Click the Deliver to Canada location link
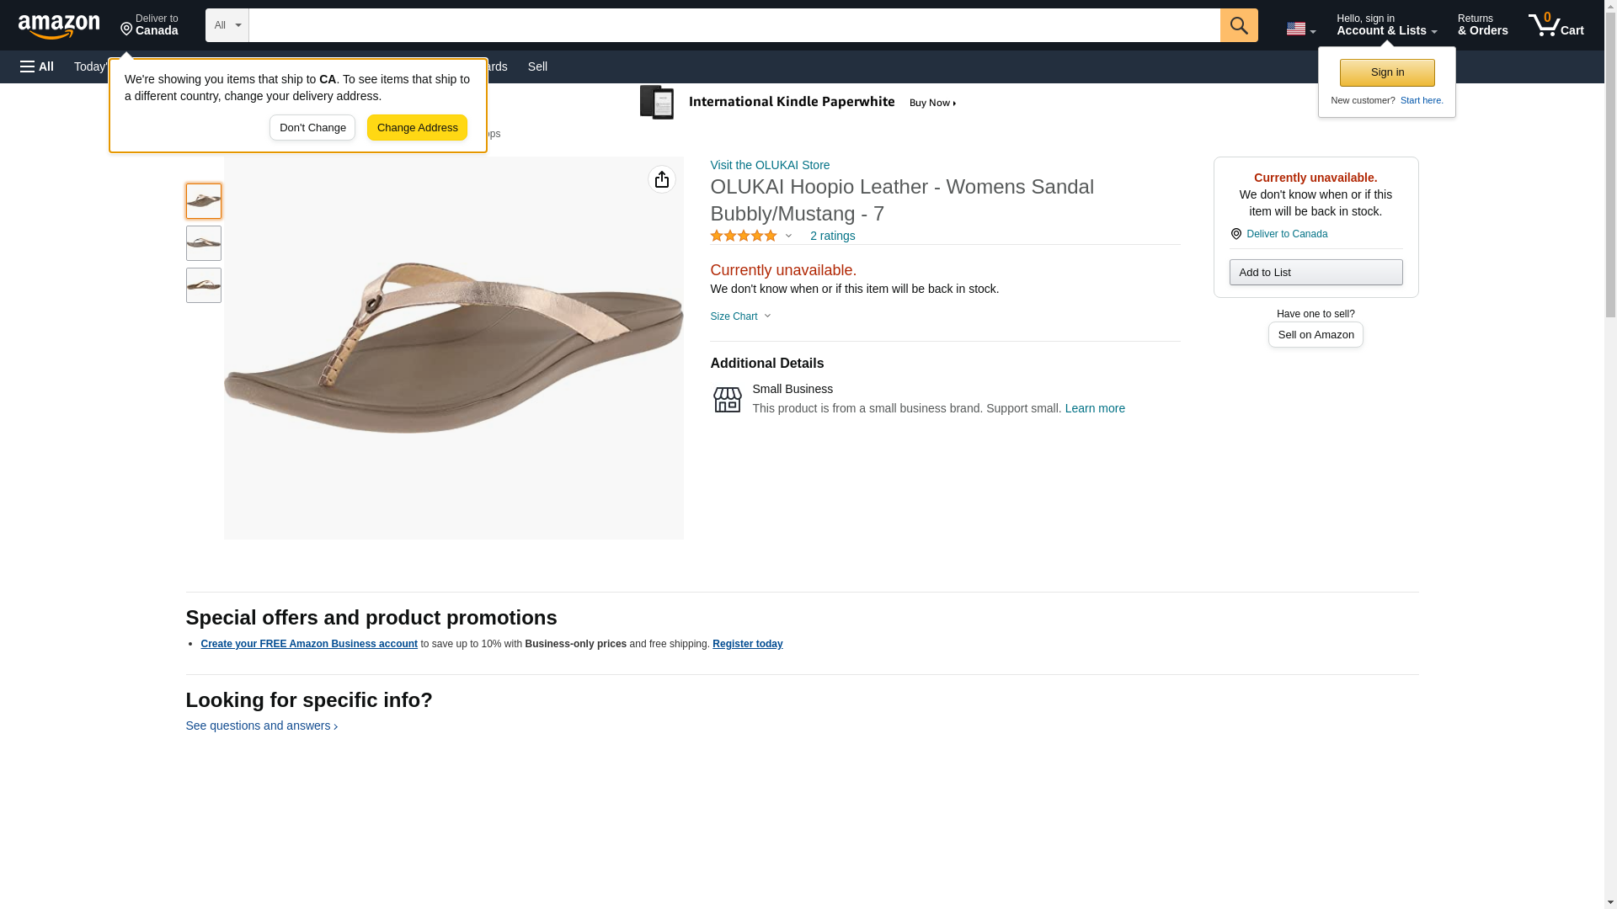Screen dimensions: 1617x909 point(1286,234)
